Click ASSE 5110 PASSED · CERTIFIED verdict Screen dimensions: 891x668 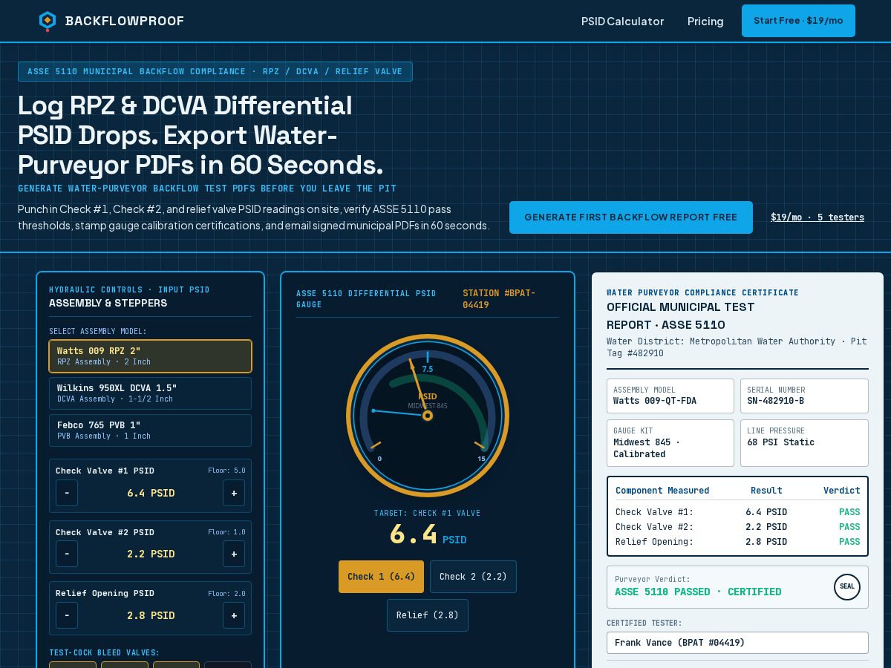698,592
